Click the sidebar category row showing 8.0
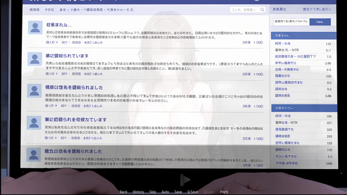 click(x=303, y=82)
